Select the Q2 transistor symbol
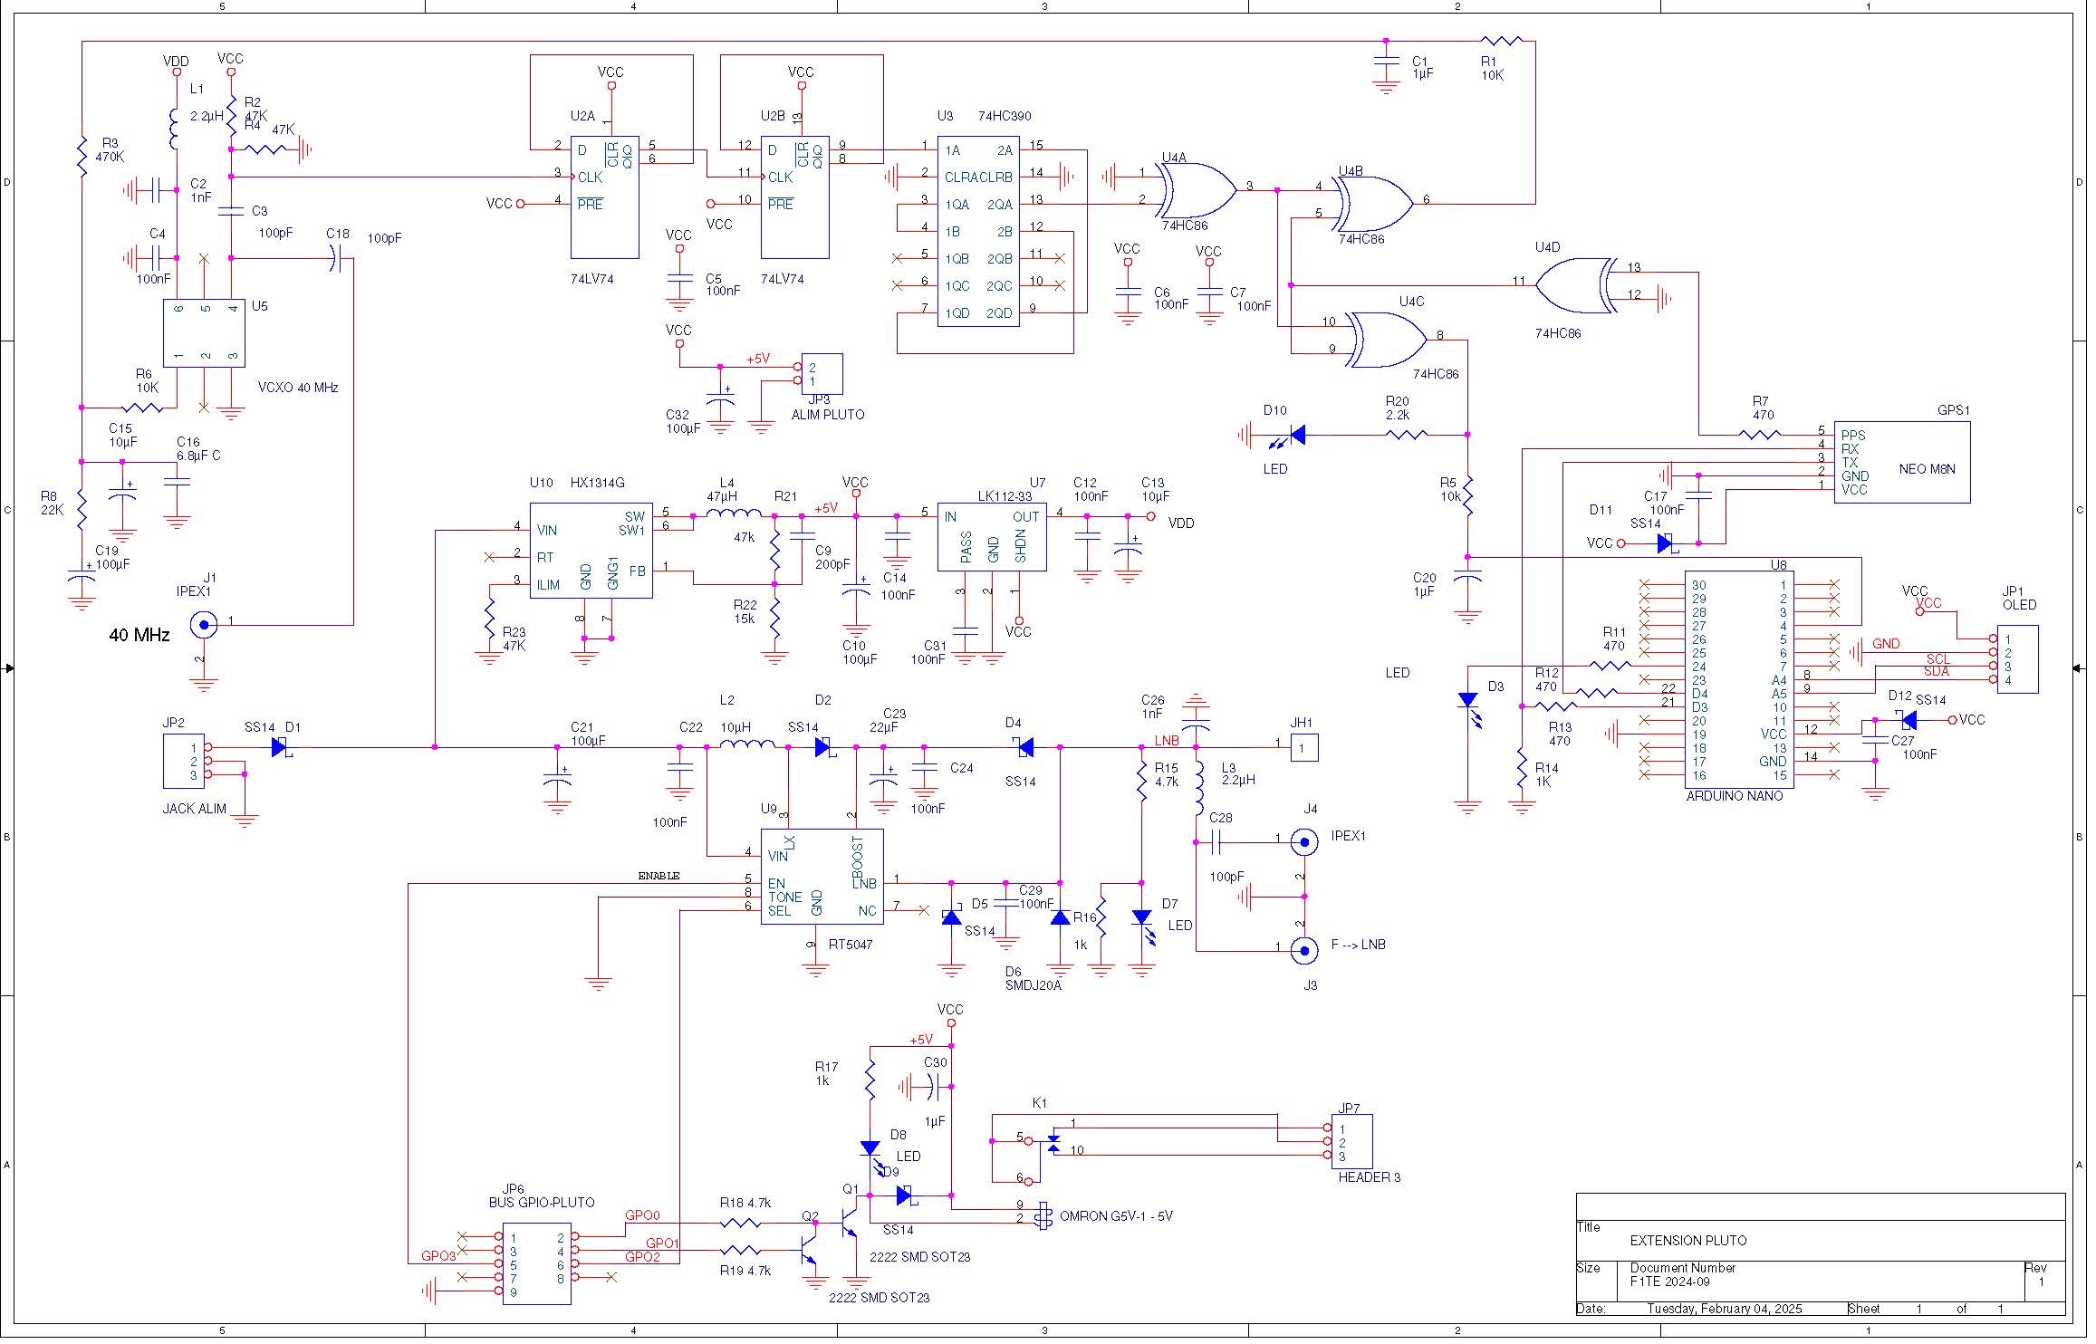The width and height of the screenshot is (2096, 1344). point(808,1250)
